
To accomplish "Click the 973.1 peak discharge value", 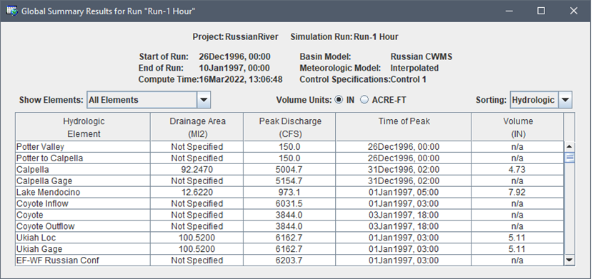I will coord(289,192).
